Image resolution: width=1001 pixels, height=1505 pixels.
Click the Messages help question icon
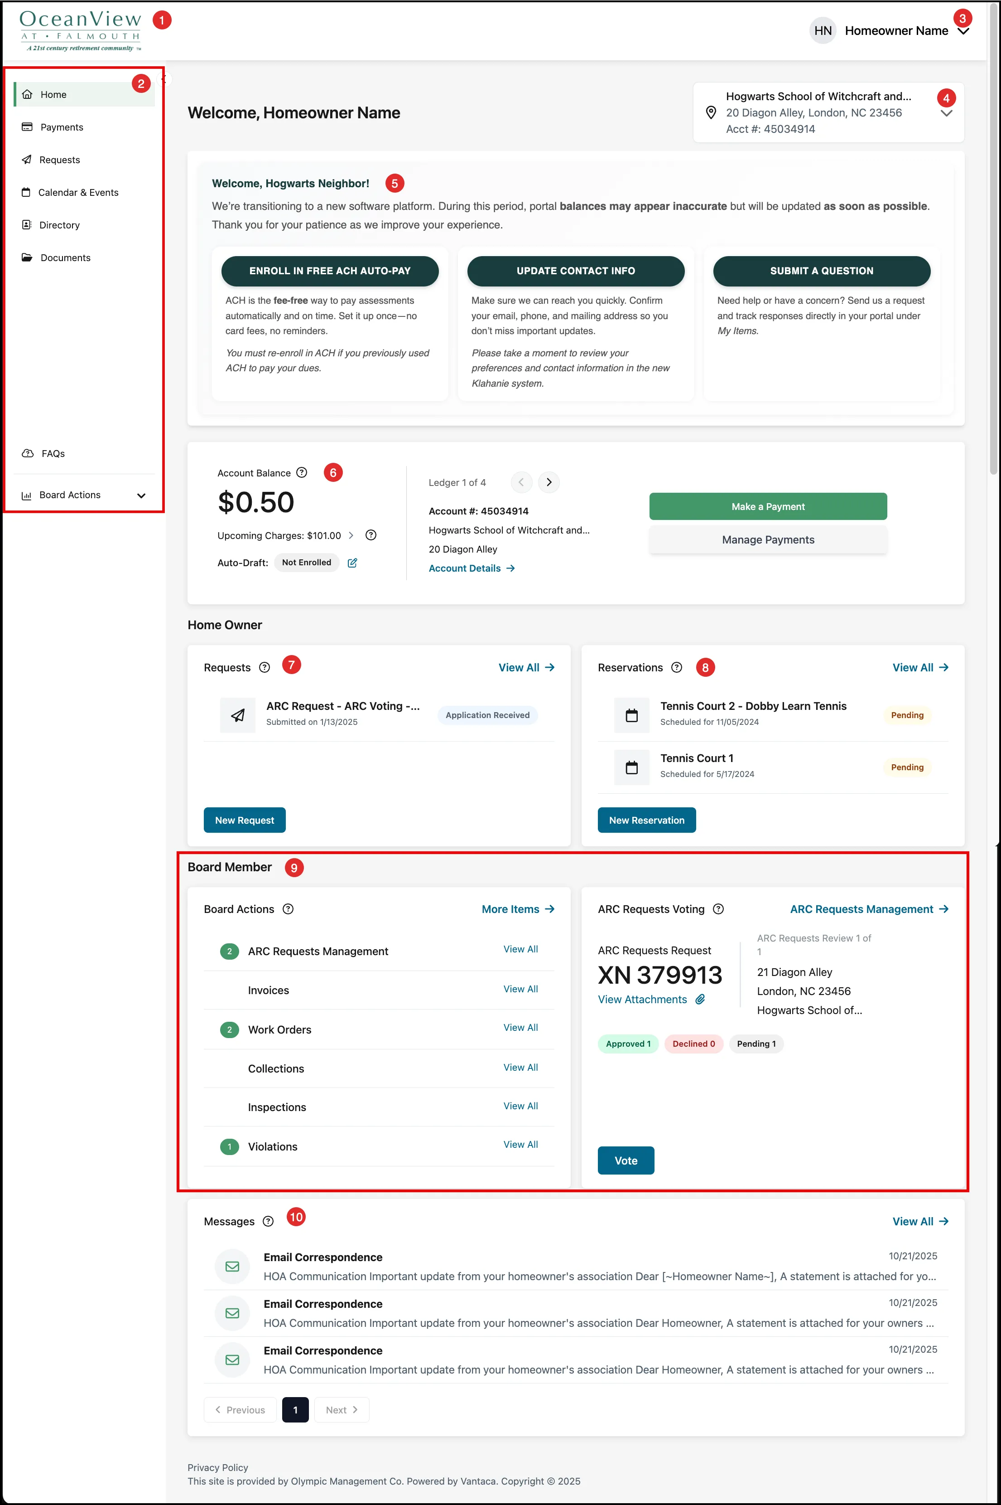pos(268,1221)
